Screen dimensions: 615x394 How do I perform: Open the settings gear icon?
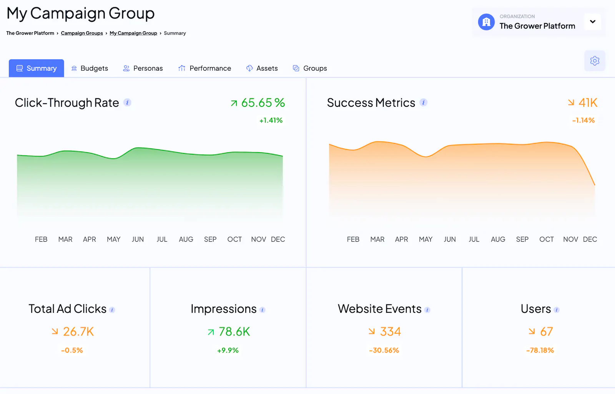[595, 61]
